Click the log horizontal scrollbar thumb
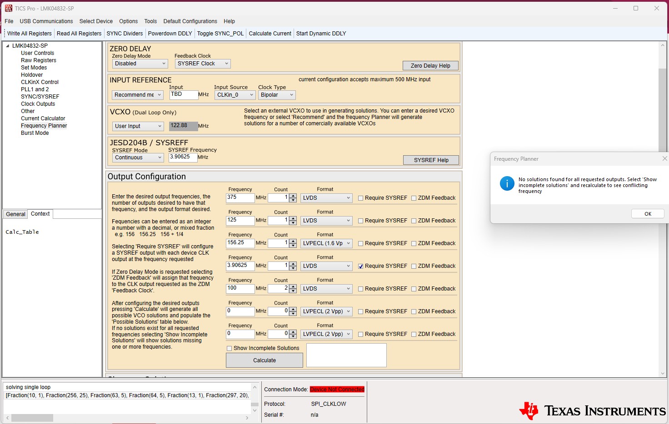Image resolution: width=669 pixels, height=424 pixels. 32,418
